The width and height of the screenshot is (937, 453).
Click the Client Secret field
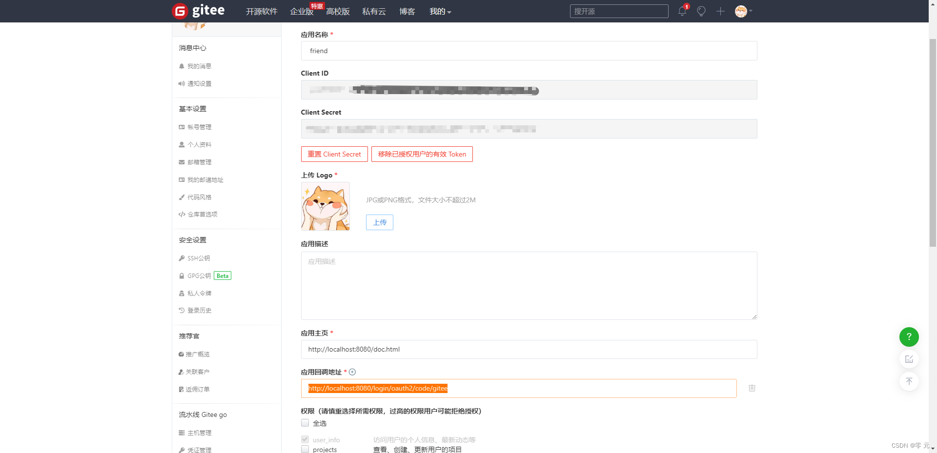pos(529,129)
